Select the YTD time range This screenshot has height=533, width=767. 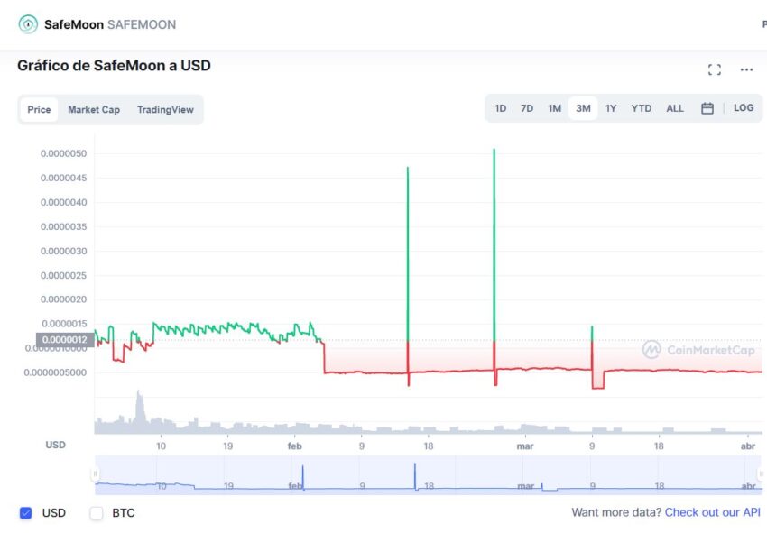[641, 108]
